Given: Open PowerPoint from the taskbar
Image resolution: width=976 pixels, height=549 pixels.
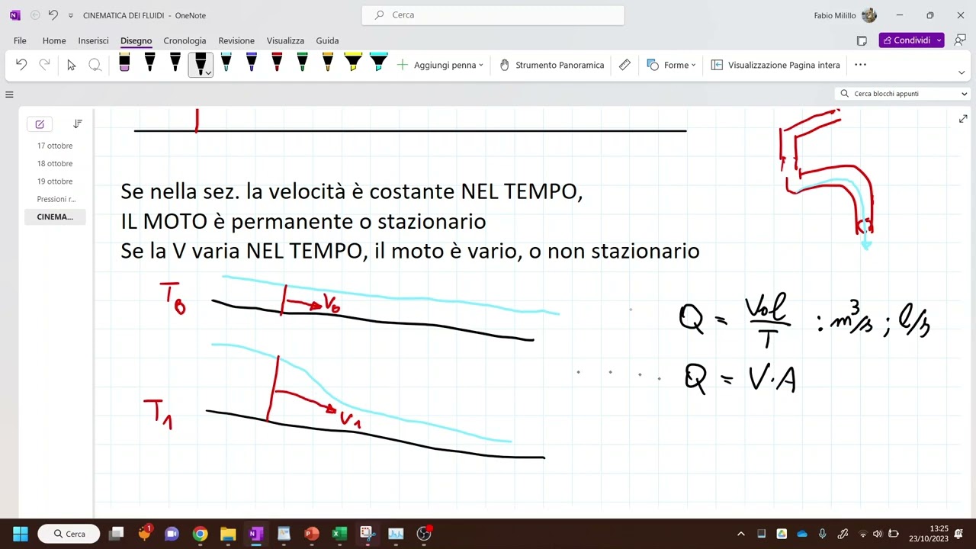Looking at the screenshot, I should tap(311, 534).
